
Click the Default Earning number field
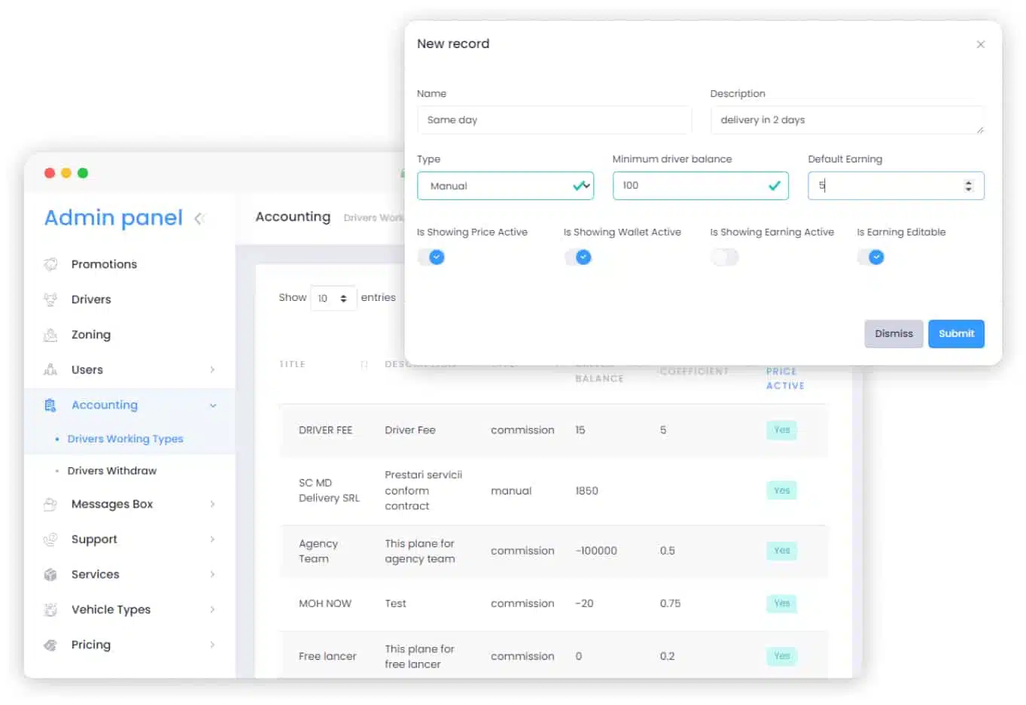[x=896, y=186]
